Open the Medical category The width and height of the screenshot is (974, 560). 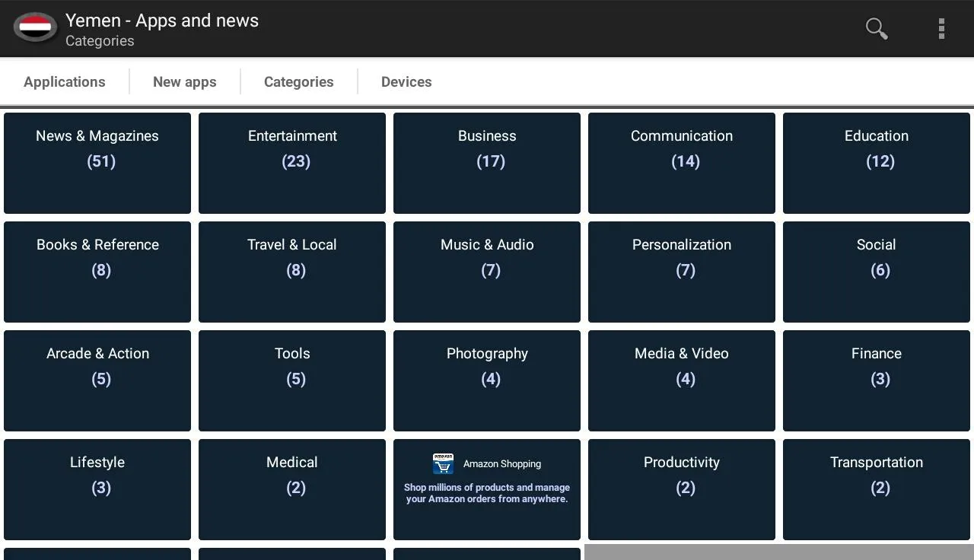(292, 489)
